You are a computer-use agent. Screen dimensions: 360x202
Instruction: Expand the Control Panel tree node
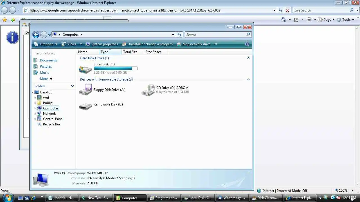tap(35, 119)
